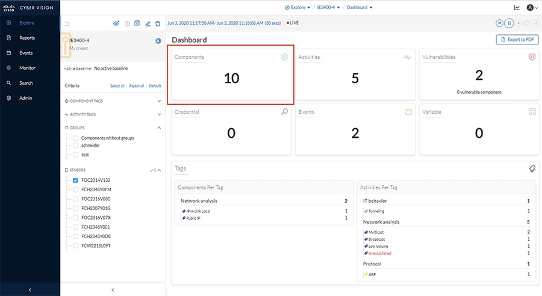Collapse the preset criteria panel
The width and height of the screenshot is (542, 296).
point(113,290)
